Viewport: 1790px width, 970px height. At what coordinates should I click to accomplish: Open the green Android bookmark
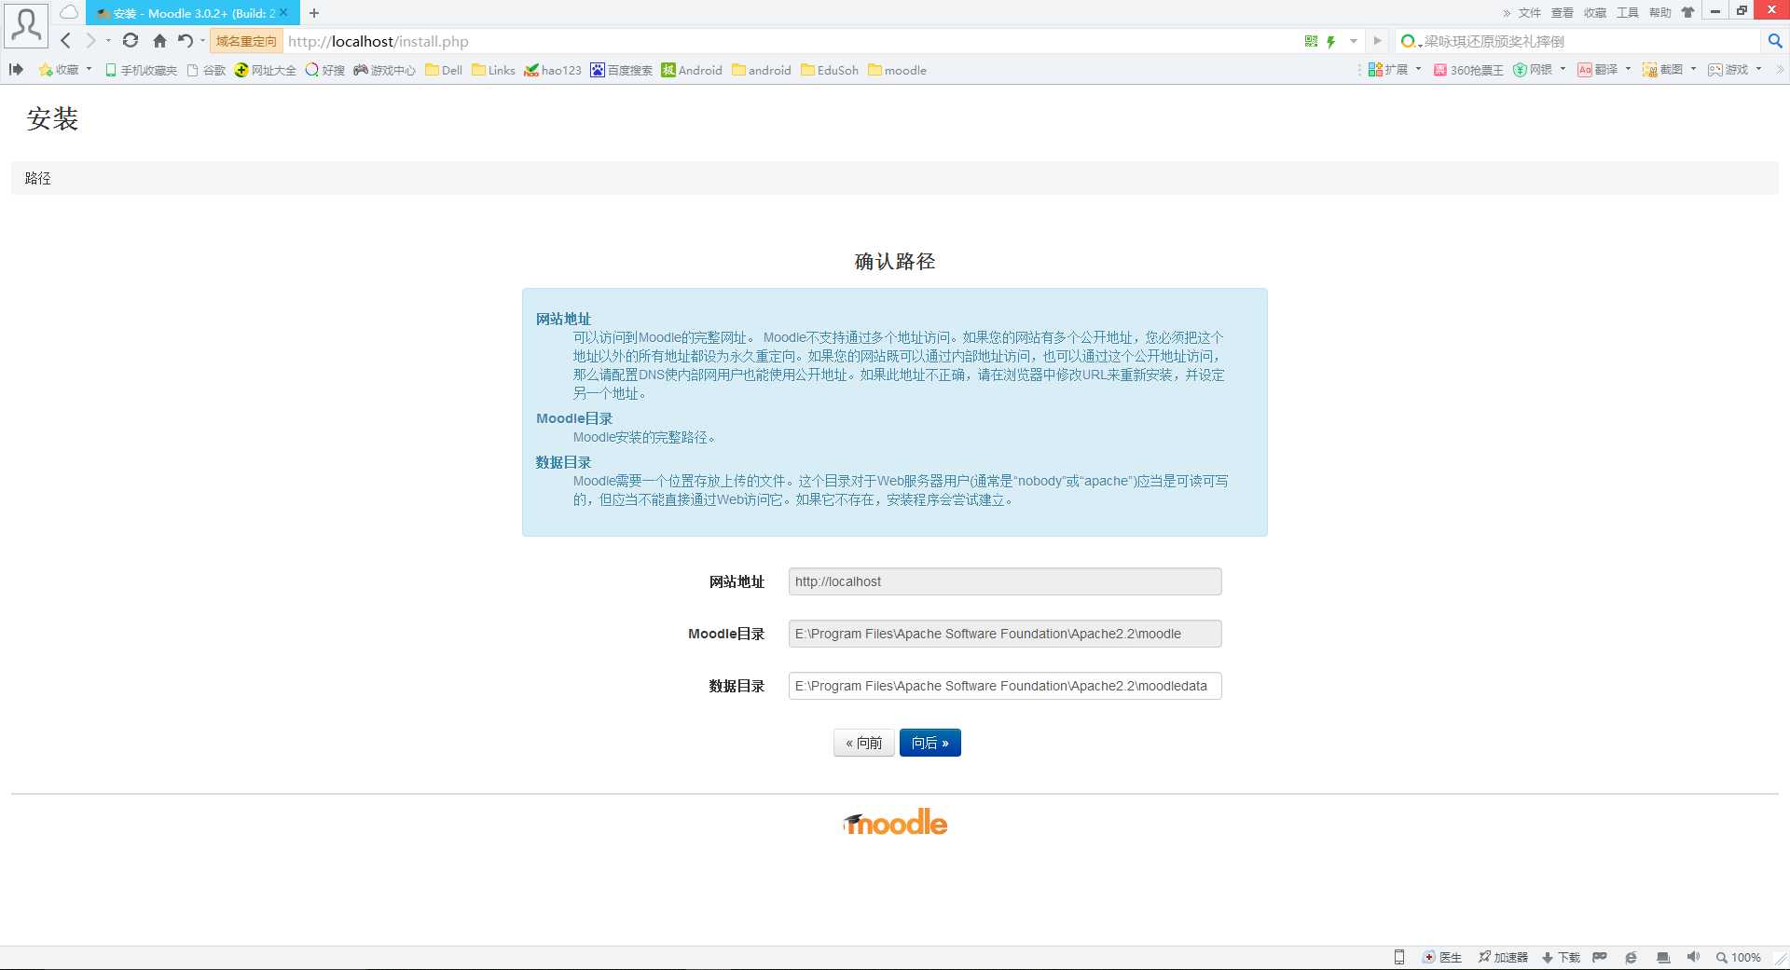tap(692, 70)
